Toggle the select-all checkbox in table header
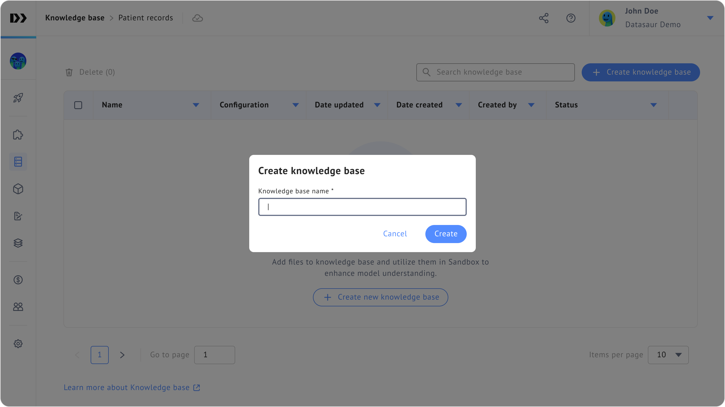Screen dimensions: 725x407 click(78, 105)
